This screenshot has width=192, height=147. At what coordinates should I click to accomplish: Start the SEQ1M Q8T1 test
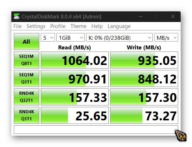[27, 60]
